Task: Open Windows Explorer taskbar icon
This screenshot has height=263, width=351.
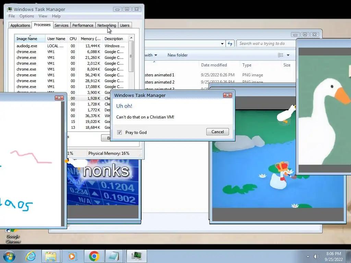Action: (51, 256)
